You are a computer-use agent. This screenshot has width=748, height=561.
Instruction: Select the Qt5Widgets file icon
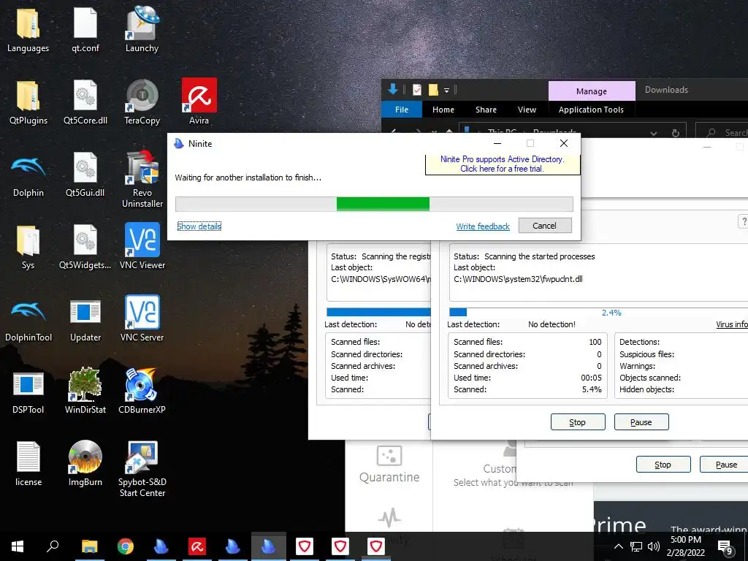[85, 247]
